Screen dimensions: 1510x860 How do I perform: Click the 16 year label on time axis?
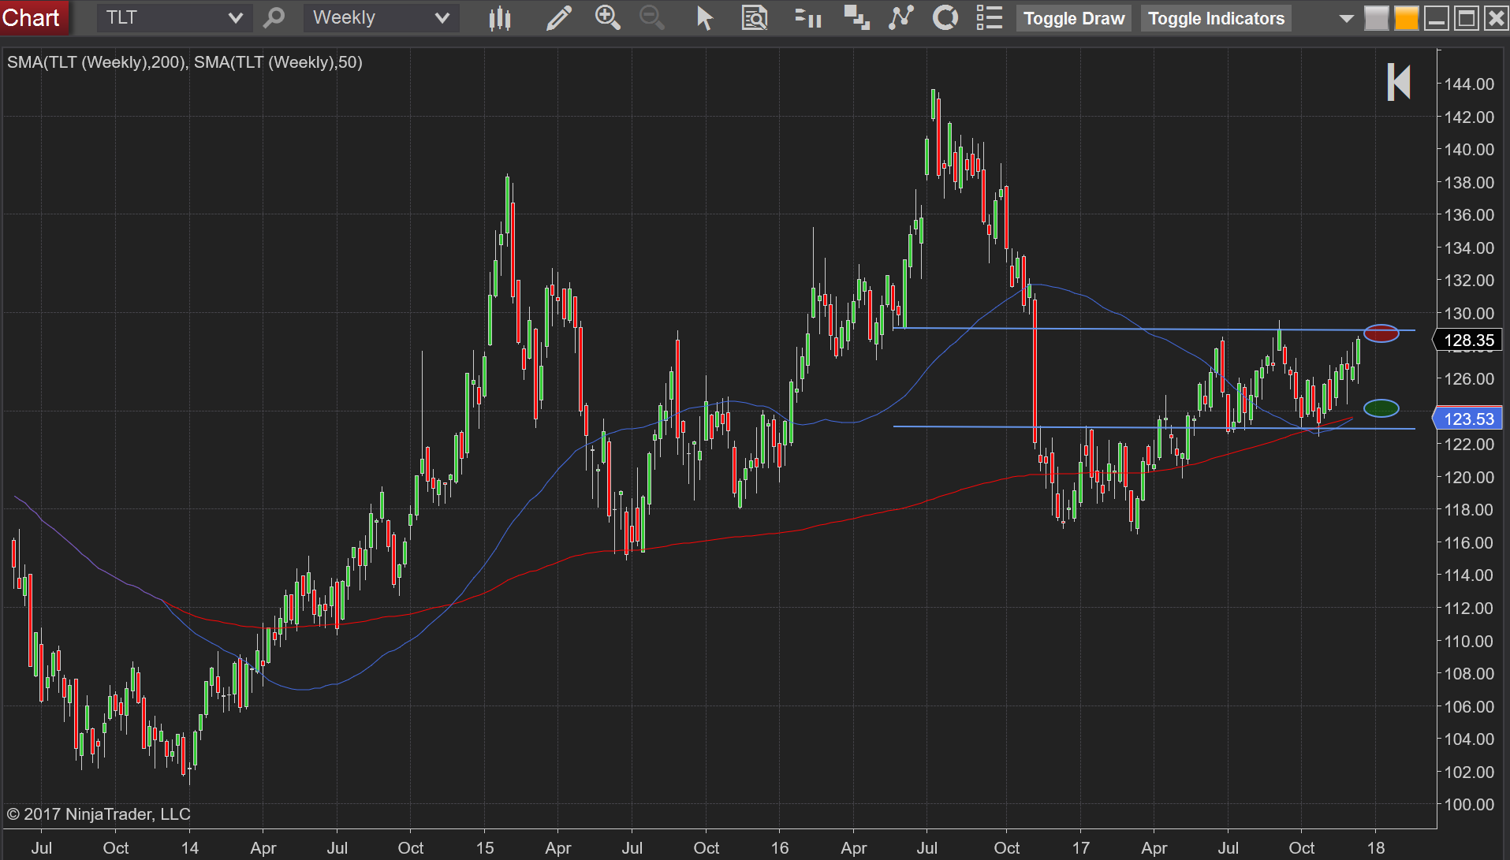tap(780, 848)
